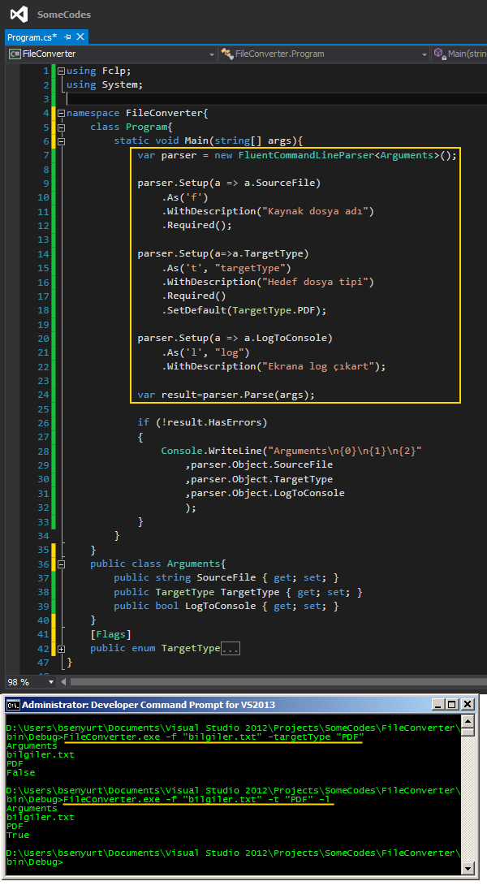Close the Developer Command Prompt window

468,705
